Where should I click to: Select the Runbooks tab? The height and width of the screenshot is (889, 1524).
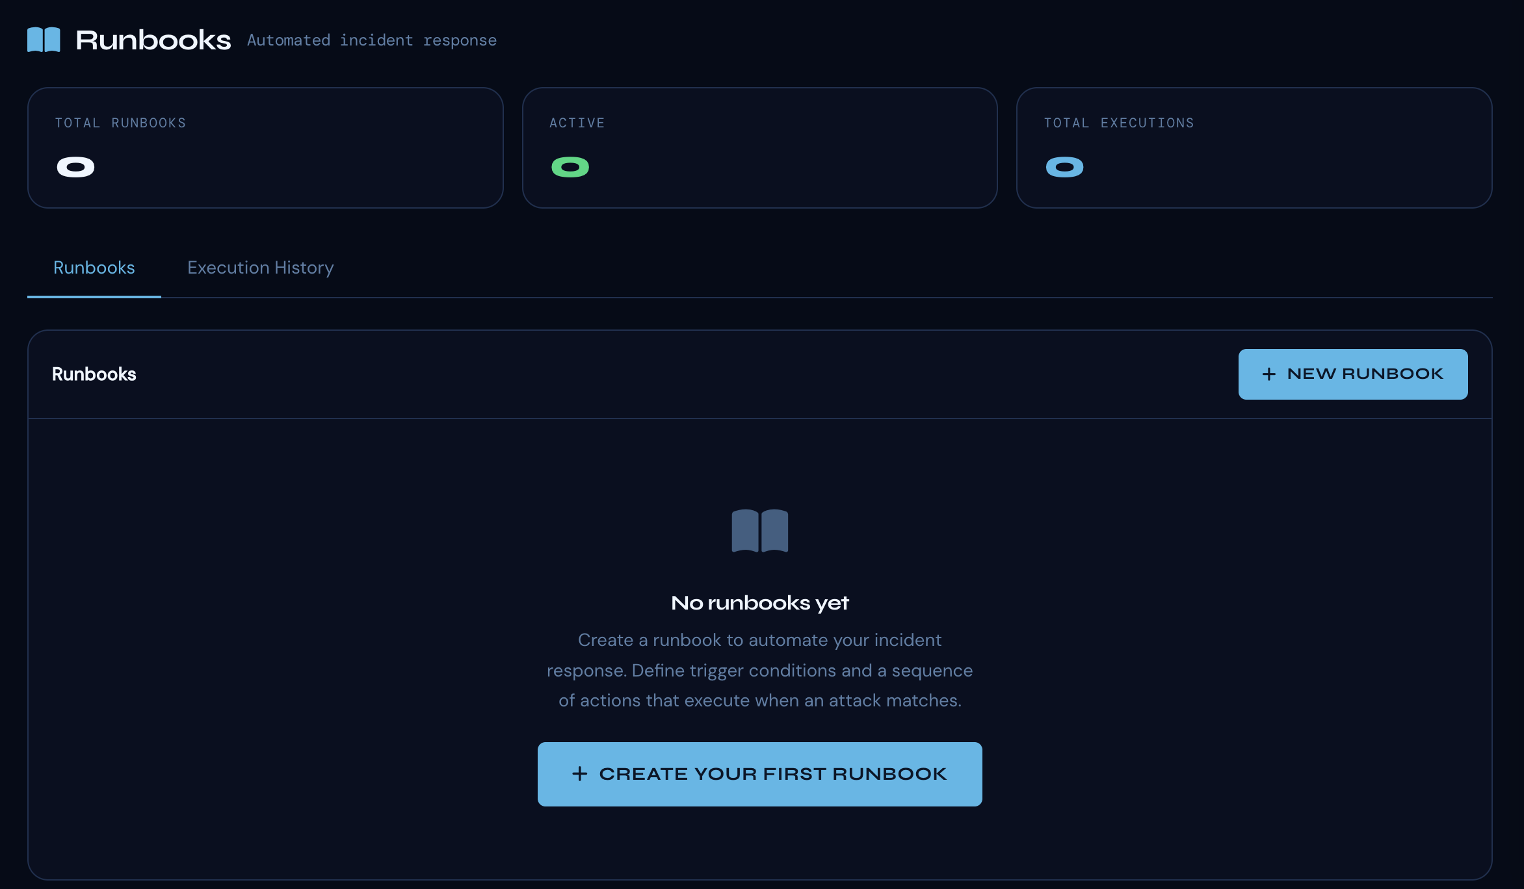[94, 268]
